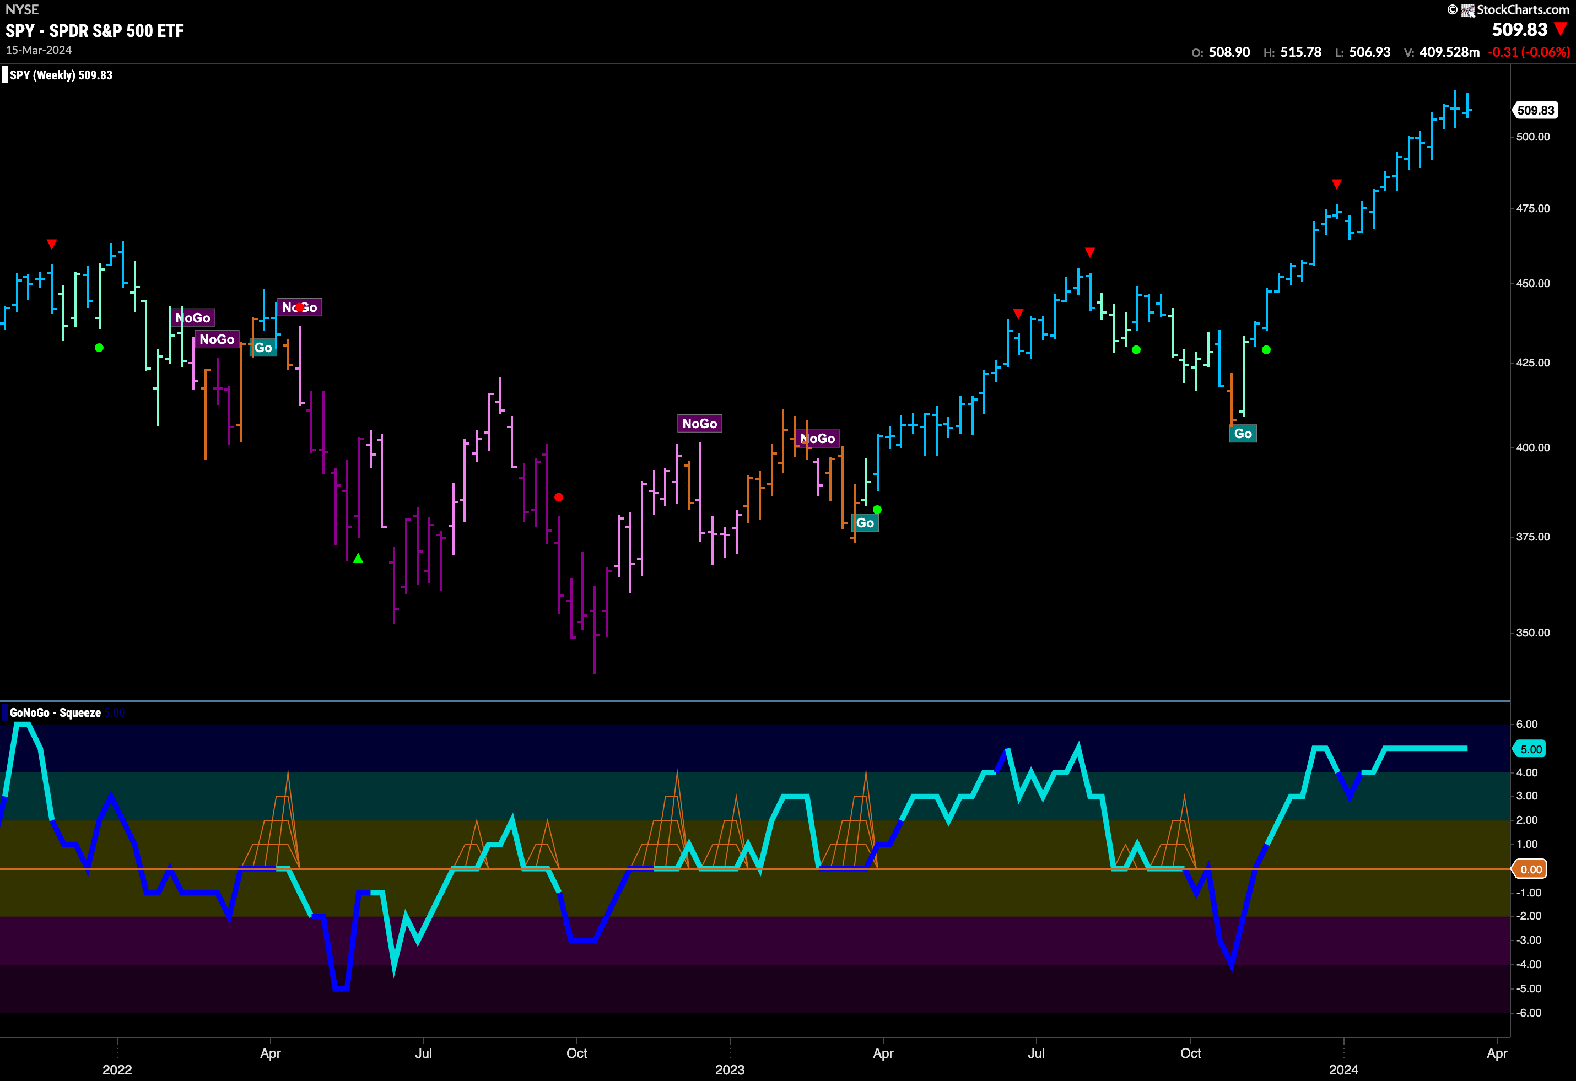1576x1081 pixels.
Task: Click the 2024 year marker on time axis
Action: pyautogui.click(x=1343, y=1069)
